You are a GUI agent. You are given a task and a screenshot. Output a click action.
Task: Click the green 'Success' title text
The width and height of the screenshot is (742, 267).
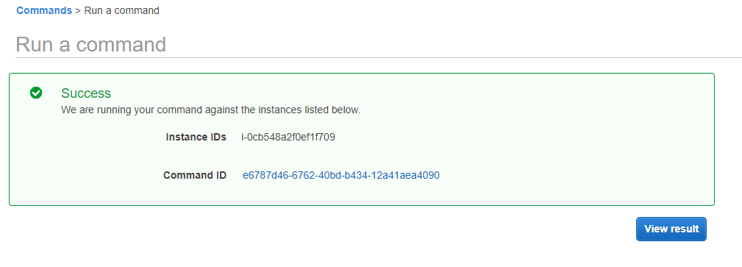[x=86, y=93]
